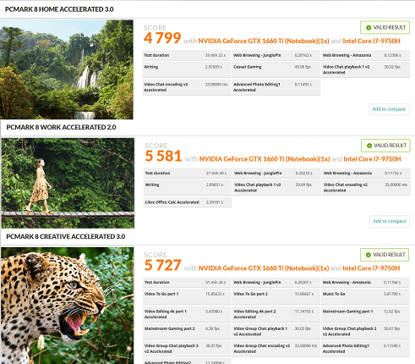Screen dimensions: 415x364
Task: Click the 4 799 score value
Action: click(x=162, y=38)
